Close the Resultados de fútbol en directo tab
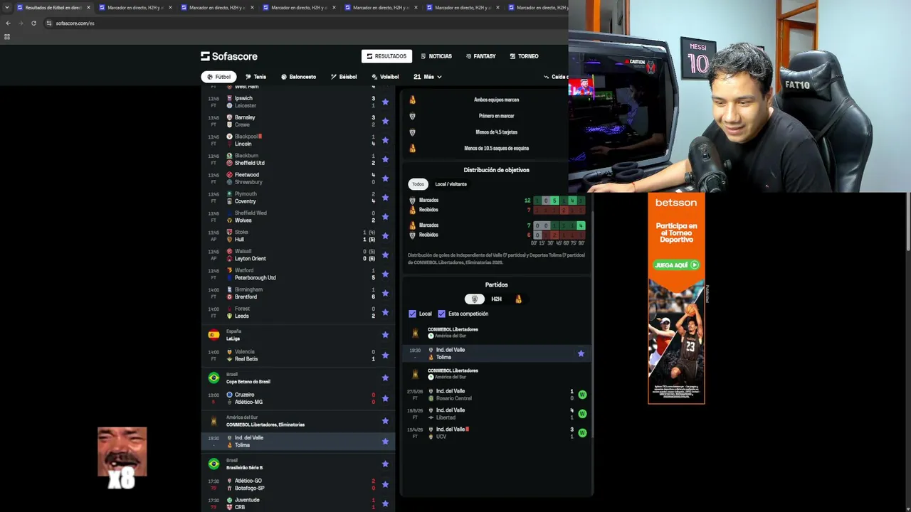The height and width of the screenshot is (512, 911). coord(88,7)
